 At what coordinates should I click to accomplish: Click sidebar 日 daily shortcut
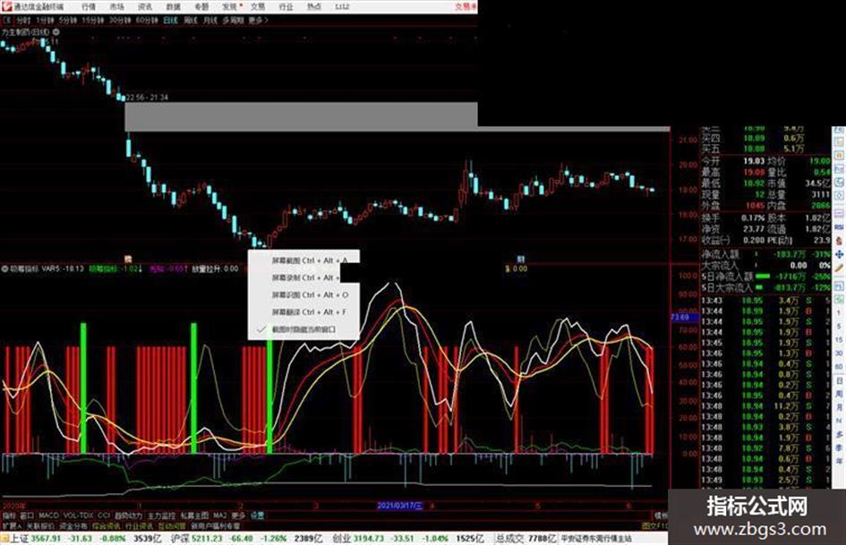[839, 381]
